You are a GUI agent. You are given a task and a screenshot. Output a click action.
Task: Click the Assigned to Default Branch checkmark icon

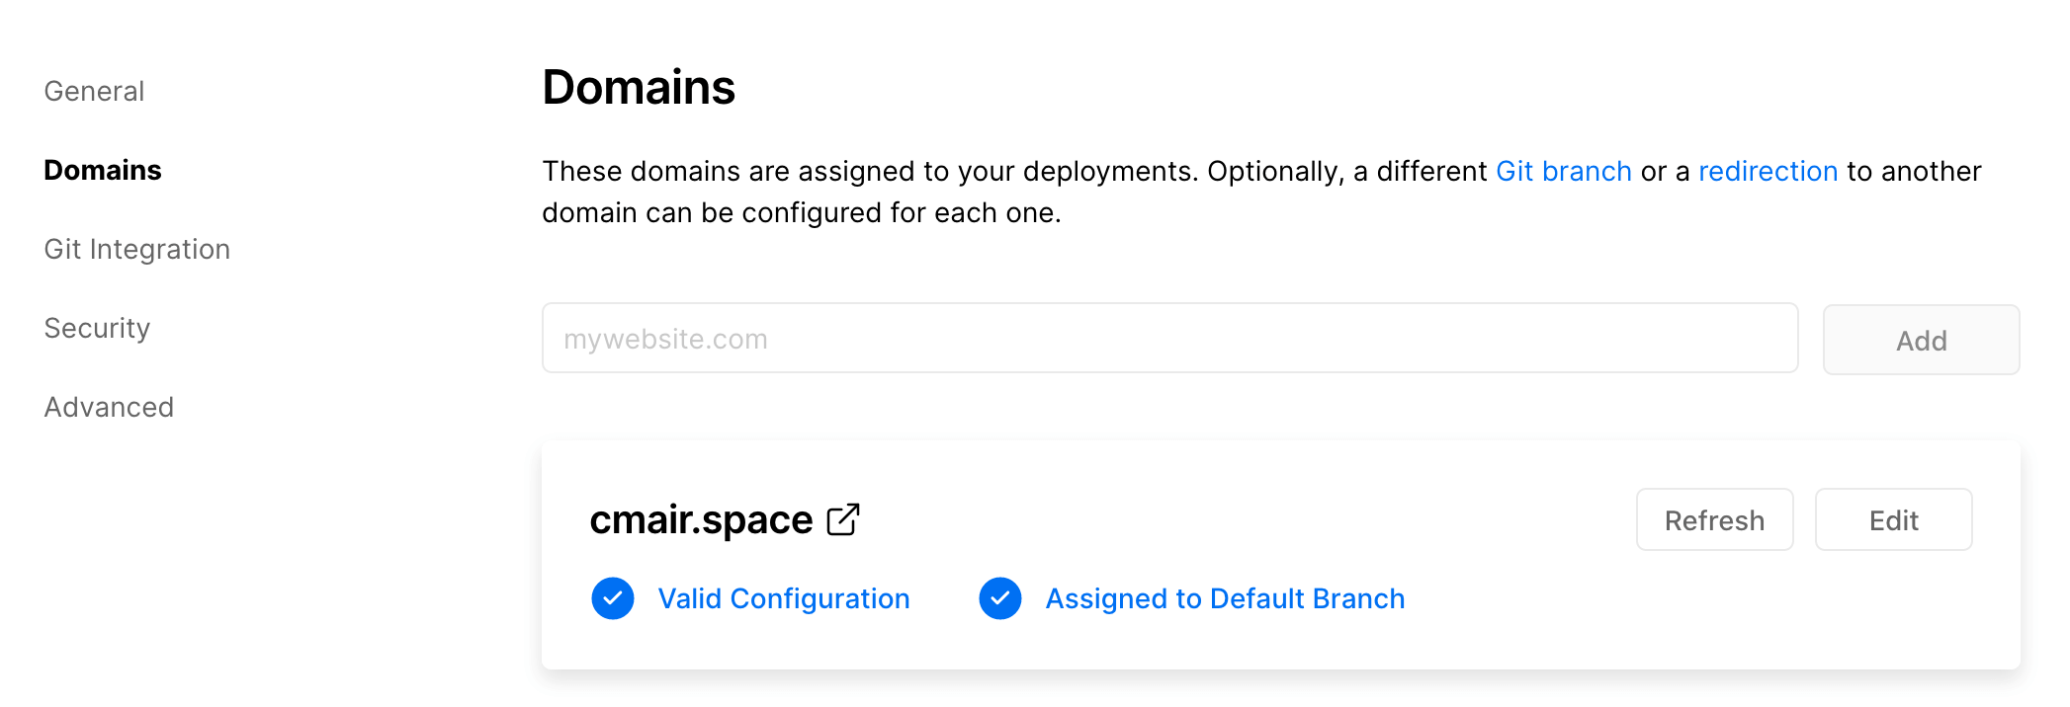click(x=1000, y=598)
